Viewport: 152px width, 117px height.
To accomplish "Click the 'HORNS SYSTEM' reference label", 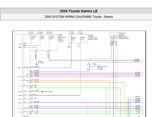I will 48,92.
